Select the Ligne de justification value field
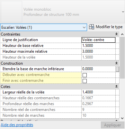The height and width of the screenshot is (129, 125). click(99, 40)
